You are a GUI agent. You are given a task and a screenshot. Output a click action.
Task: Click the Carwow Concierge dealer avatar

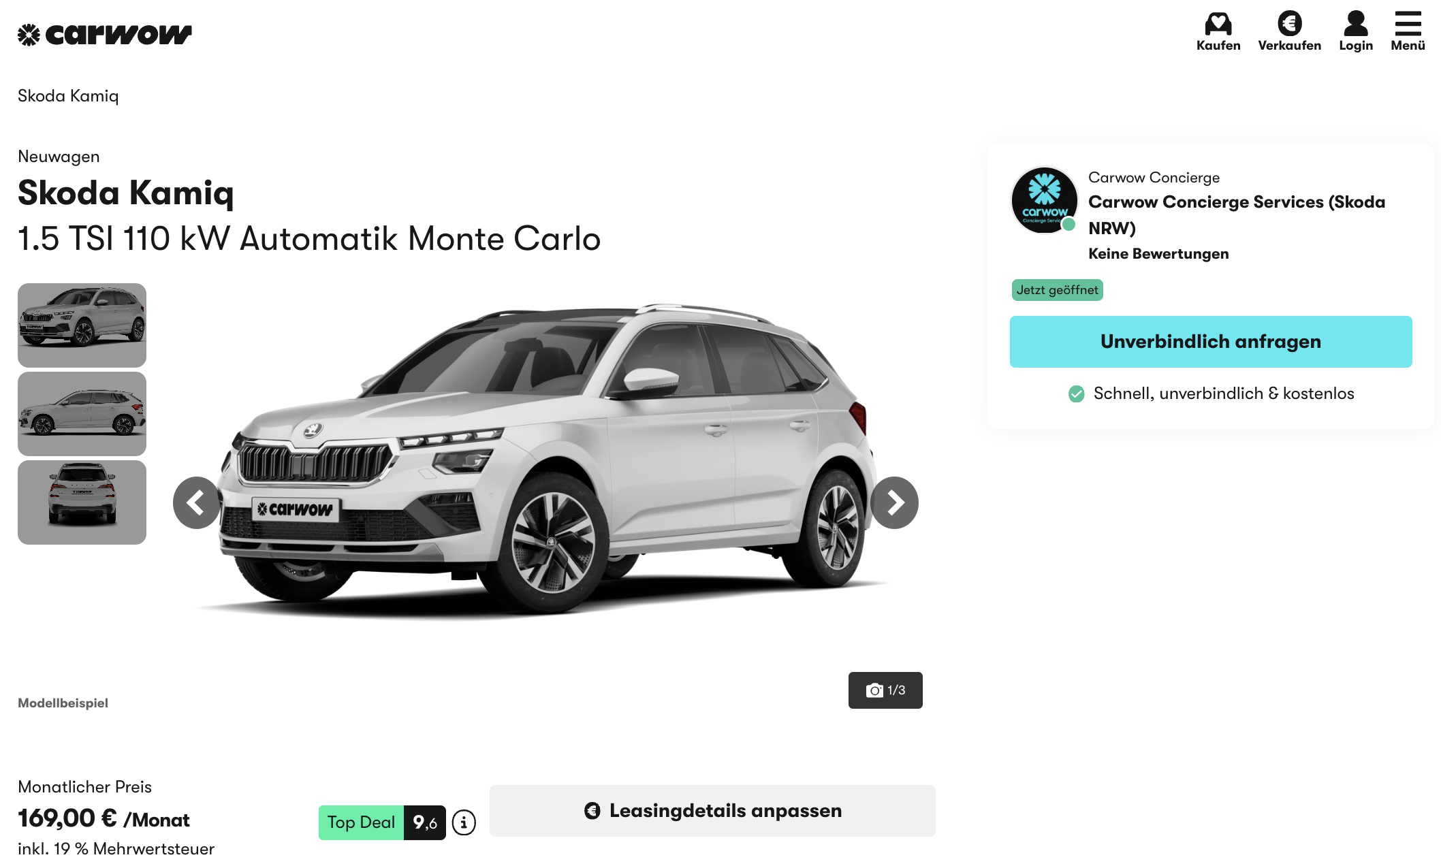pyautogui.click(x=1044, y=200)
